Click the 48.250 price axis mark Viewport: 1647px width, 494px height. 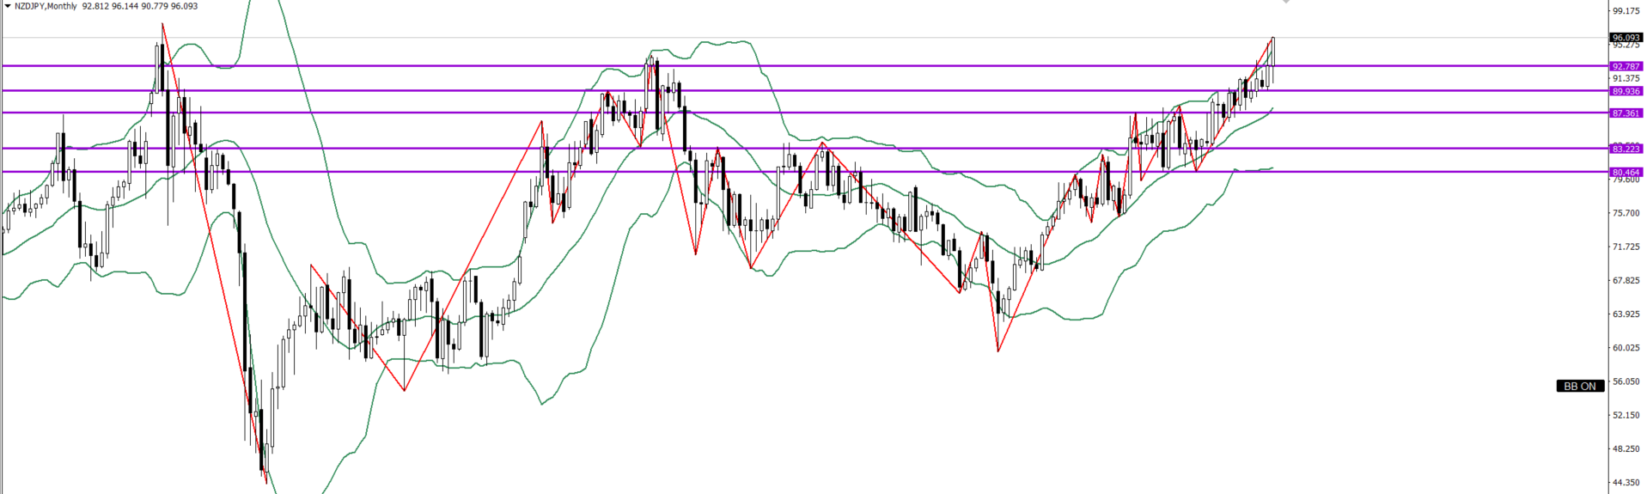click(x=1626, y=448)
